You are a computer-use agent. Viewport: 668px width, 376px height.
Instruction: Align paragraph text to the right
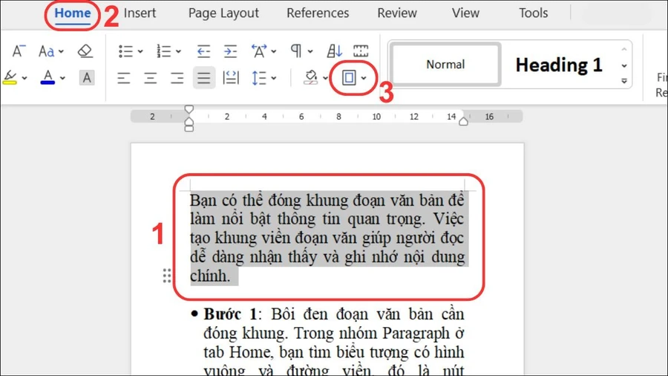(x=177, y=78)
